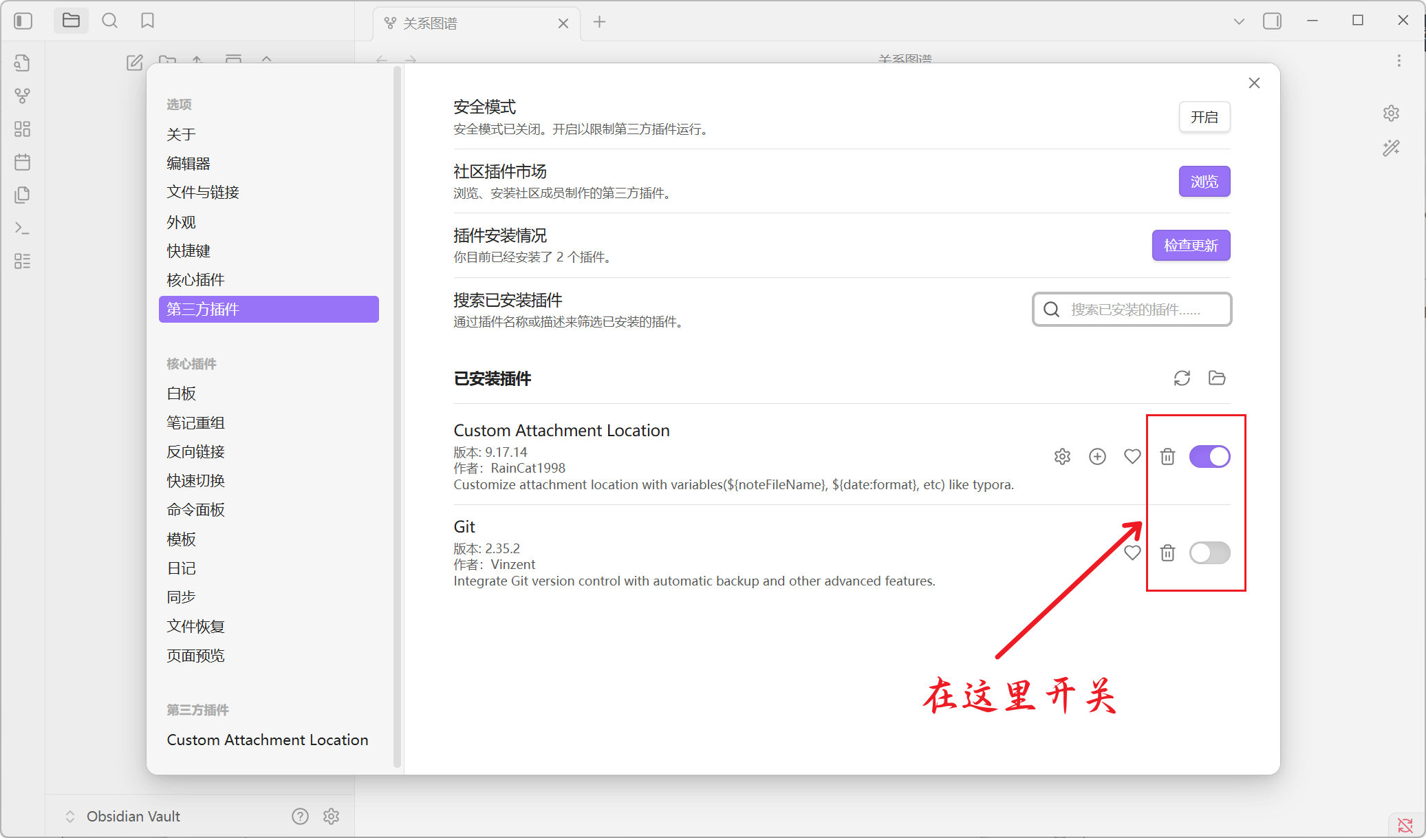Open graph view from left ribbon
This screenshot has height=838, width=1426.
pos(23,96)
